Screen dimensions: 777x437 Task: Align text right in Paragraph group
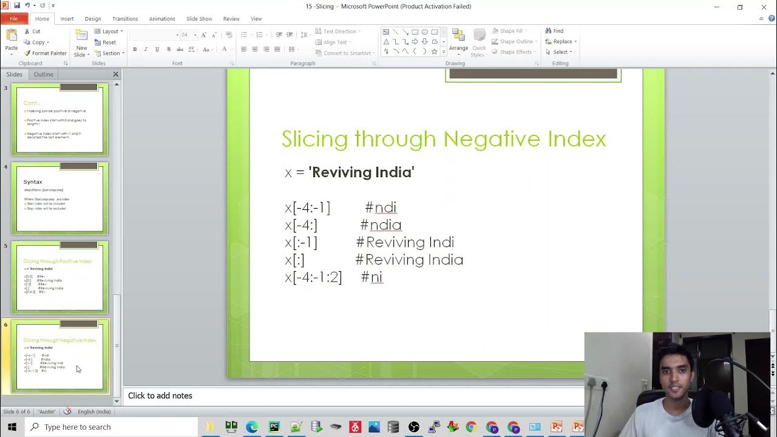coord(266,49)
